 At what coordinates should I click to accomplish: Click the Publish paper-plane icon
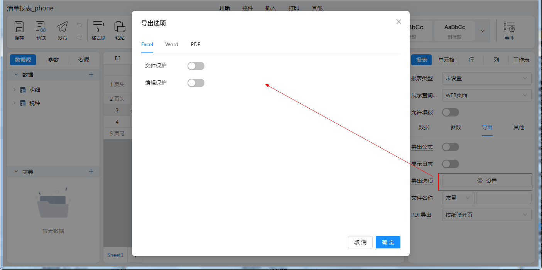coord(62,27)
